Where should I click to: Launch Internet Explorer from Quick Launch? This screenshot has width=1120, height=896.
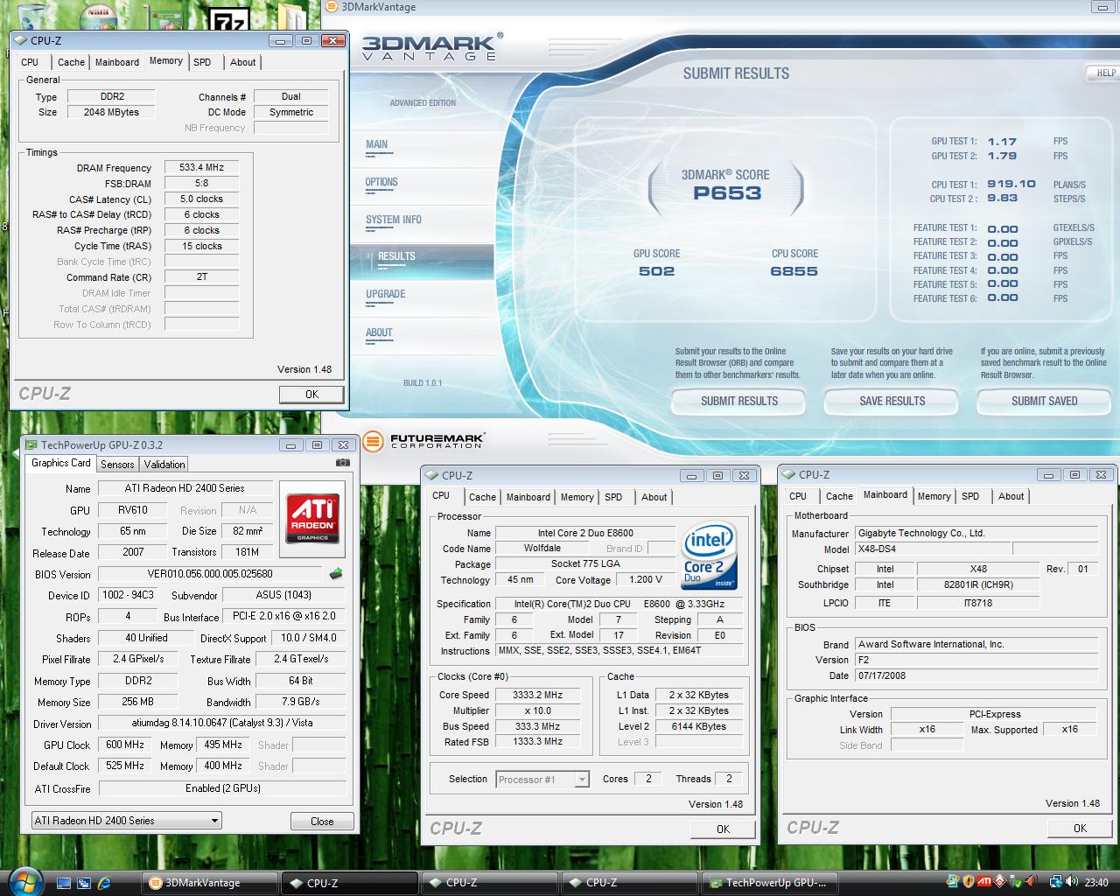[104, 883]
